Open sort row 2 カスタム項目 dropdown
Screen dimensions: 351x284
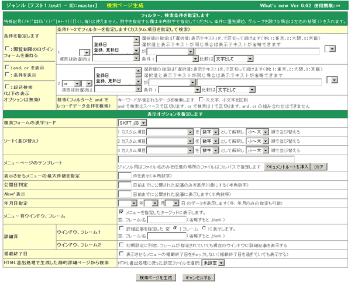pyautogui.click(x=170, y=141)
